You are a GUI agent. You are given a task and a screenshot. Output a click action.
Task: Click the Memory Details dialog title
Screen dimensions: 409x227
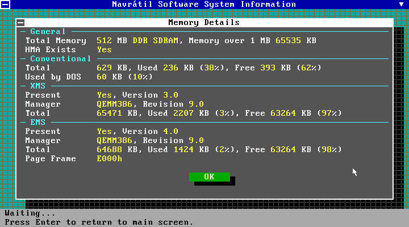click(204, 23)
